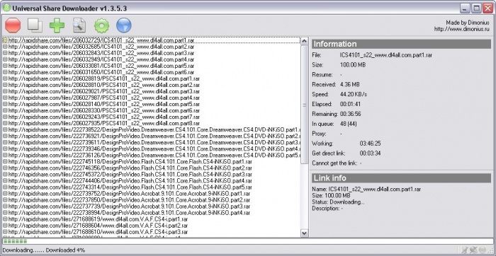Select the PSCS4101_s22 part6.rar link row

(151, 110)
